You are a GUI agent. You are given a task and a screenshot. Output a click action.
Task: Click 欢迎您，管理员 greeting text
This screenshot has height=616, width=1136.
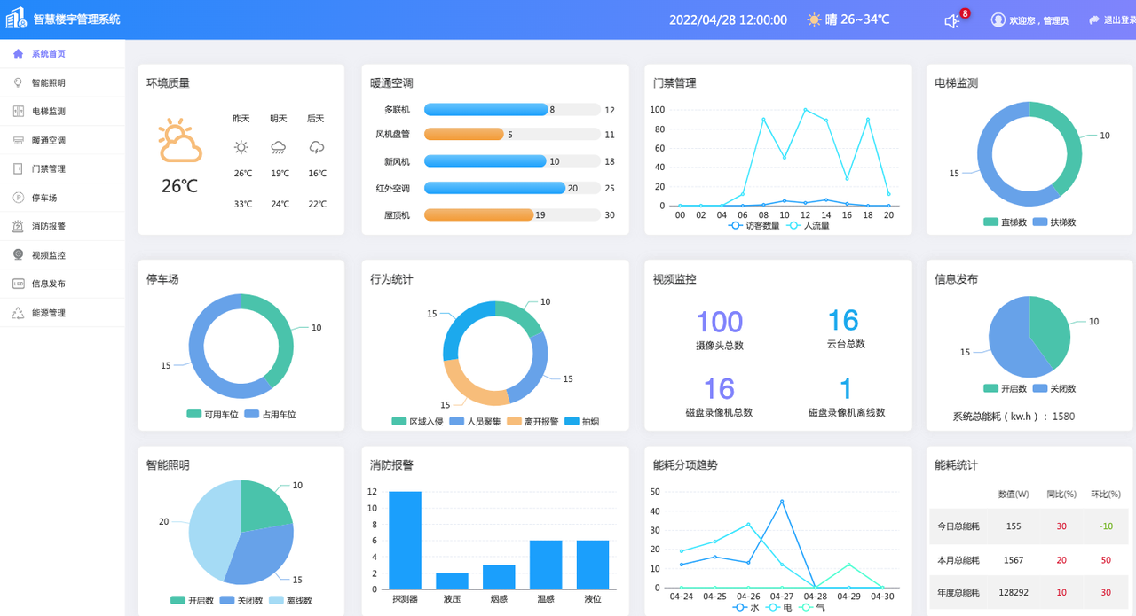coord(1038,20)
